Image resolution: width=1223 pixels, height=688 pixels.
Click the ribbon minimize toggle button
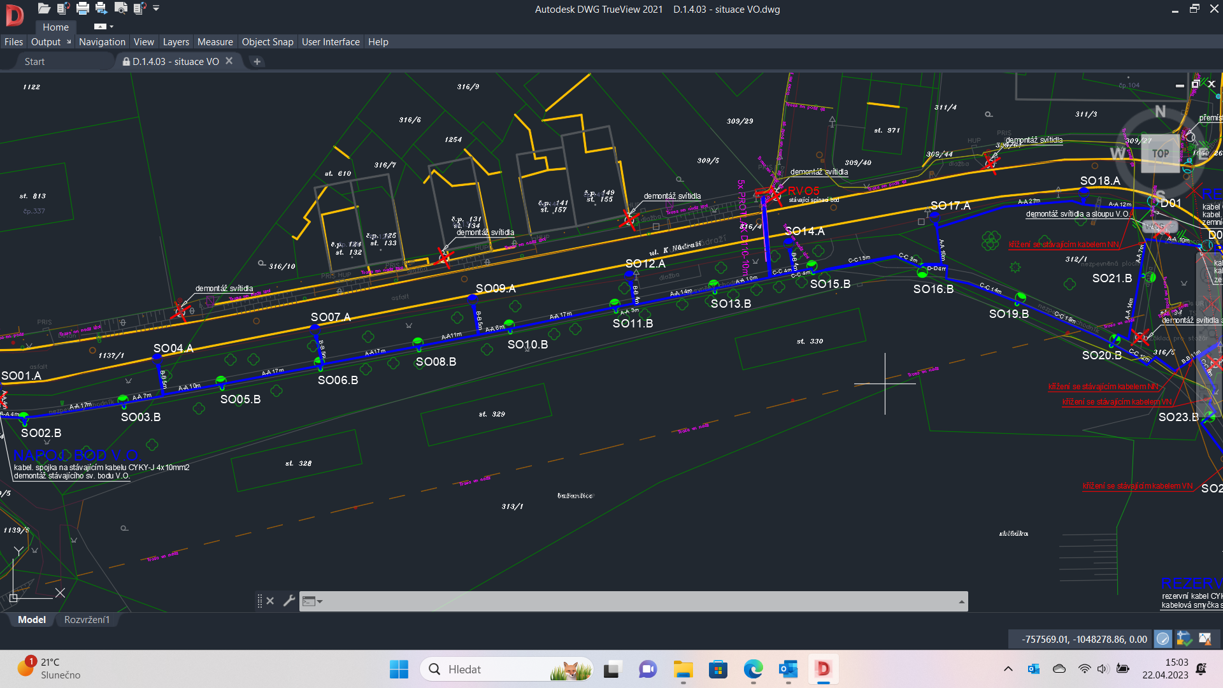pyautogui.click(x=100, y=27)
